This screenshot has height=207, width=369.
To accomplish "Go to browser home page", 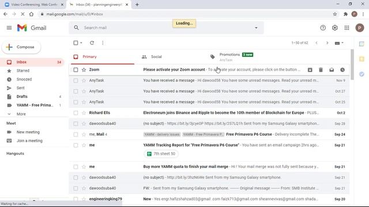I will [31, 14].
